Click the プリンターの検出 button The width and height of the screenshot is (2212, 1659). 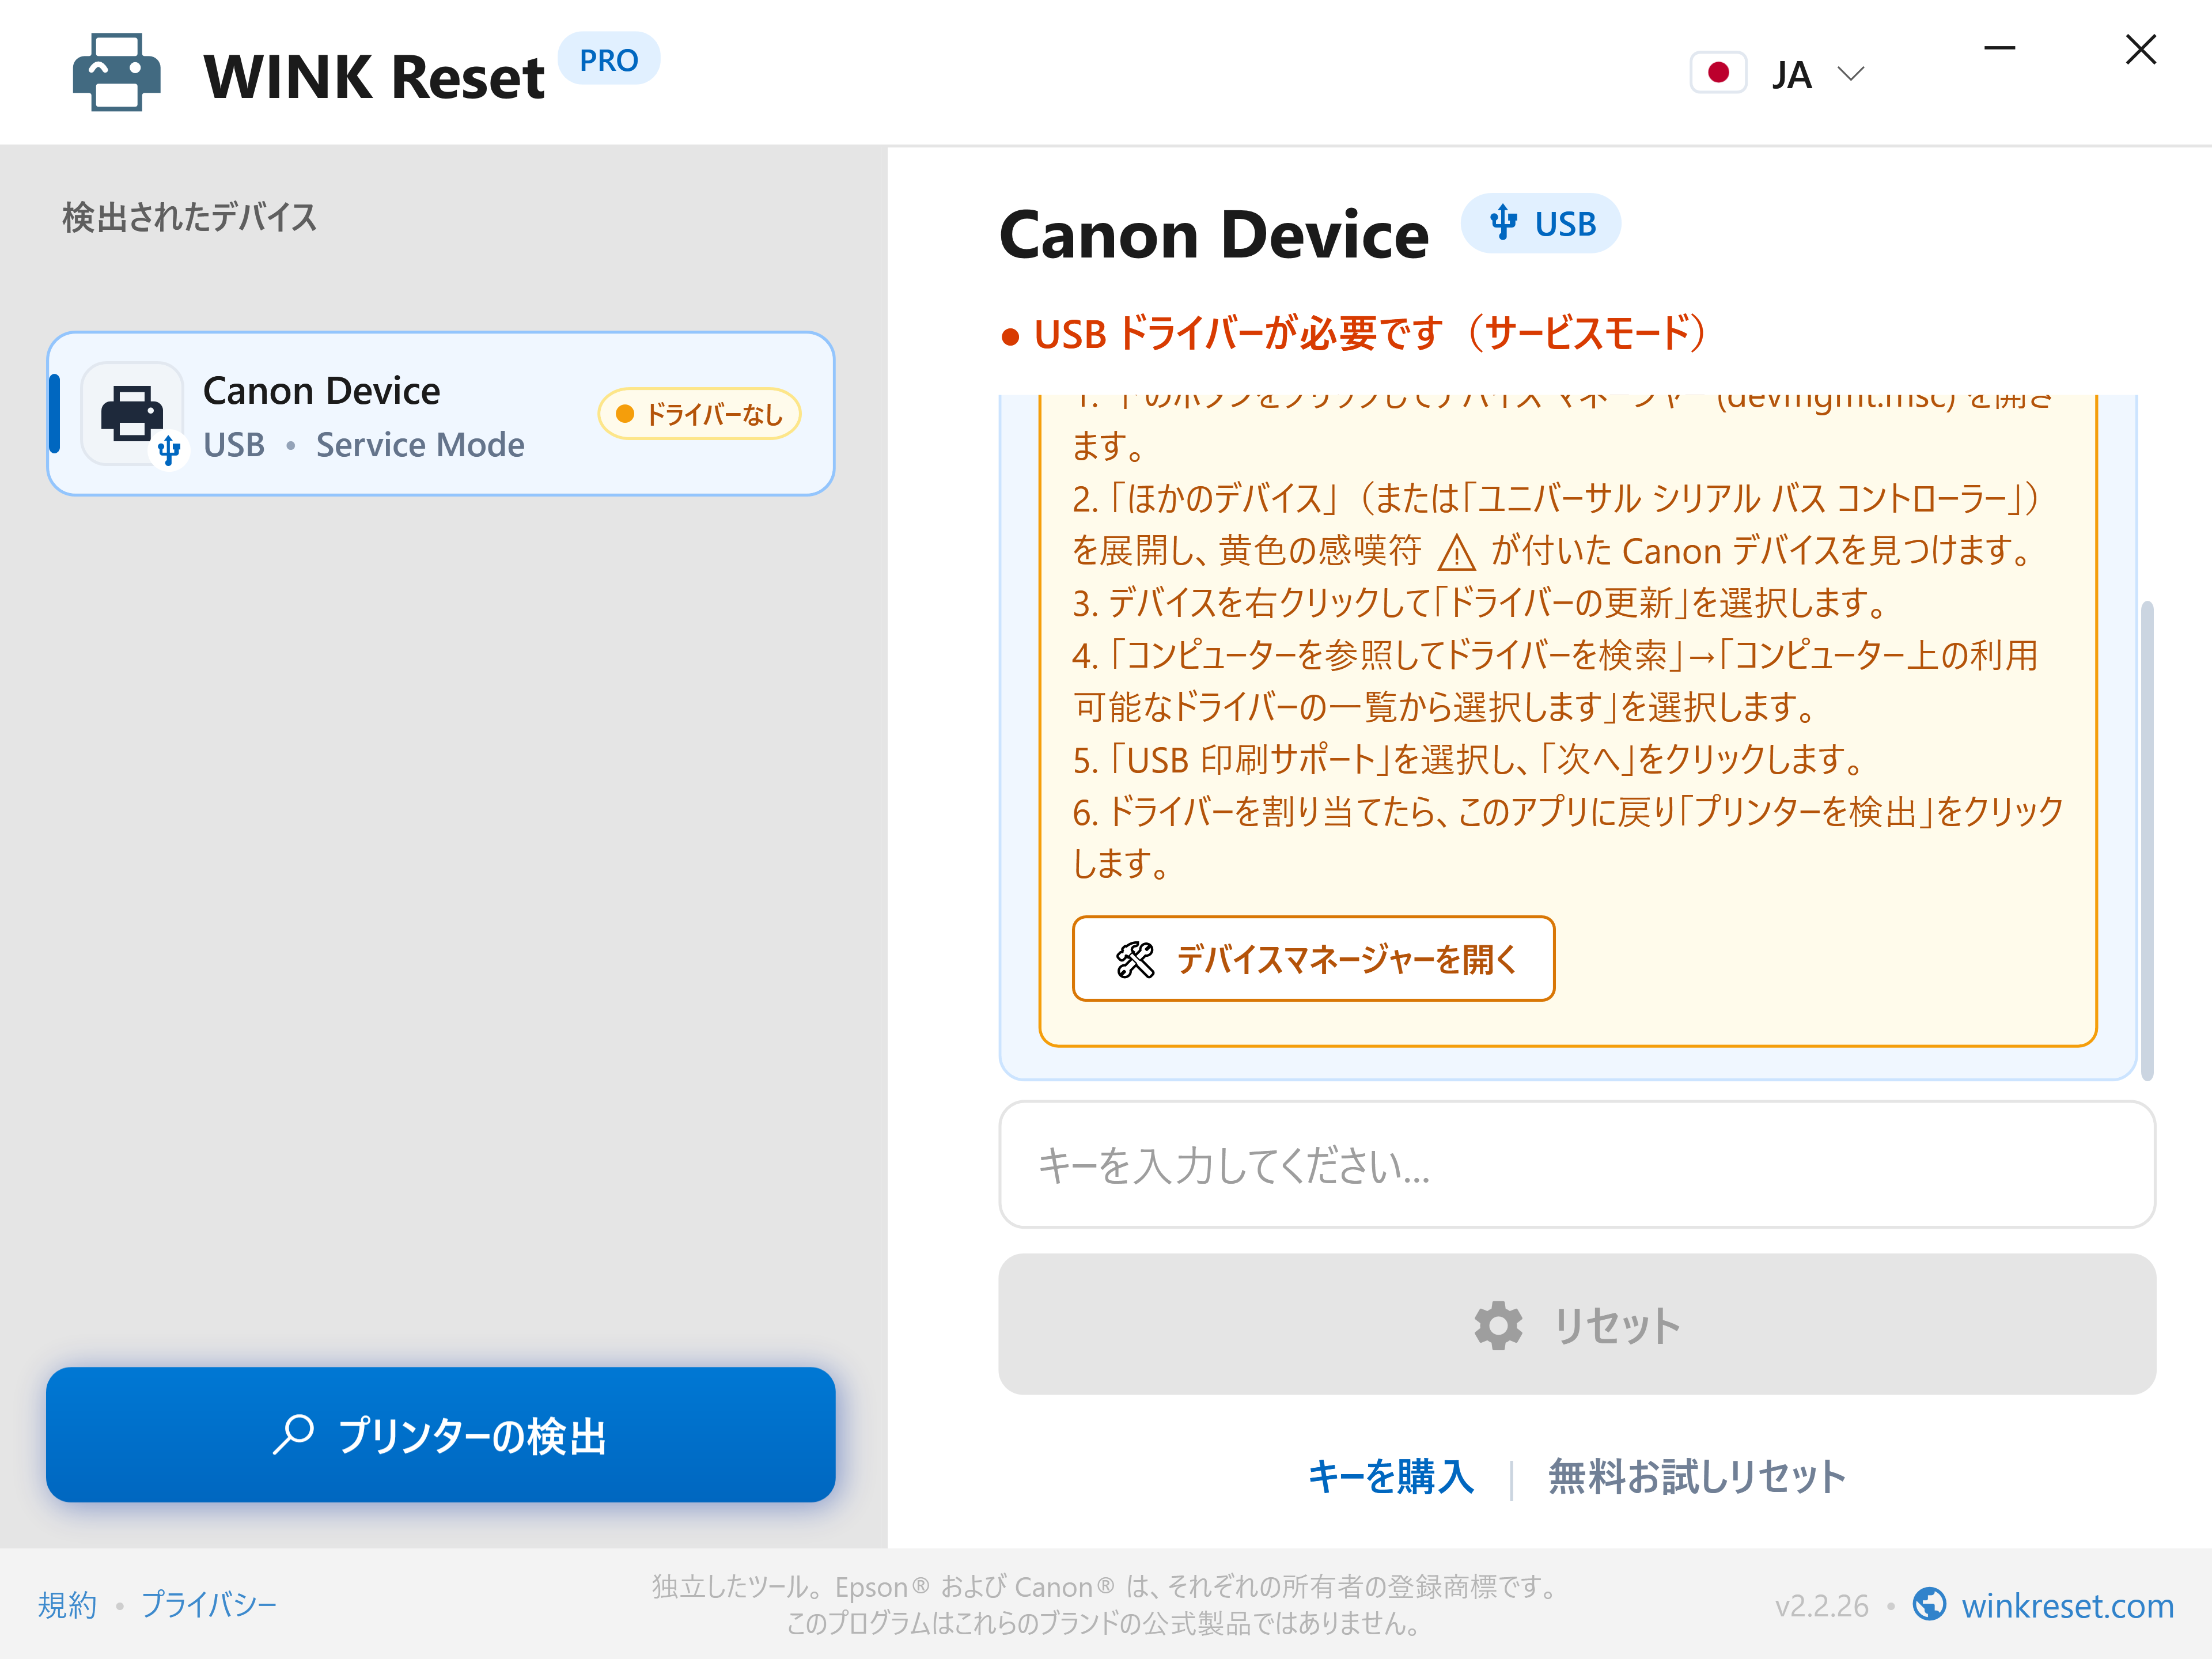pyautogui.click(x=441, y=1434)
